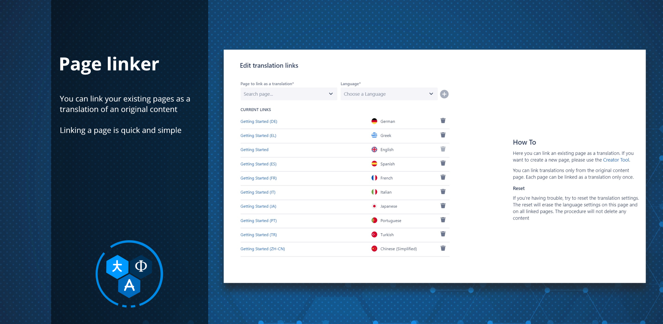The height and width of the screenshot is (324, 663).
Task: Click the trash icon for English
Action: pyautogui.click(x=443, y=149)
